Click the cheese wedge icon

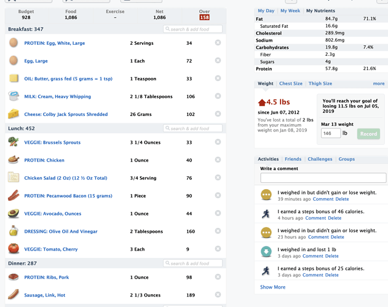pyautogui.click(x=14, y=114)
